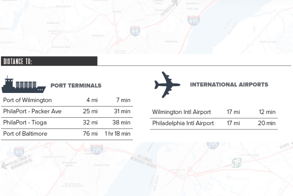Screen dimensions: 293x196
Task: Click the airplane icon
Action: tap(167, 85)
